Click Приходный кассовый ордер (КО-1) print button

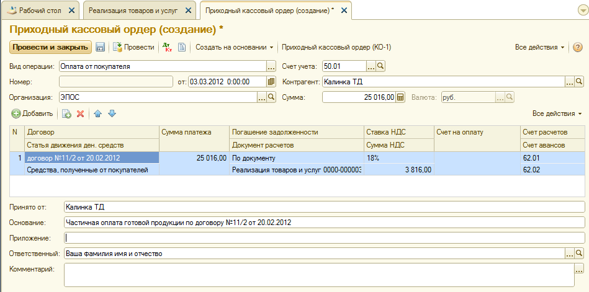click(x=336, y=47)
